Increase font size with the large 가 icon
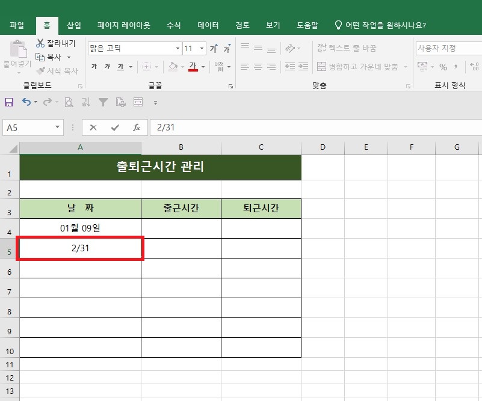 pyautogui.click(x=214, y=48)
